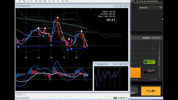The width and height of the screenshot is (178, 100).
Task: Click the New York: 03:29 clock text
Action: click(x=107, y=16)
